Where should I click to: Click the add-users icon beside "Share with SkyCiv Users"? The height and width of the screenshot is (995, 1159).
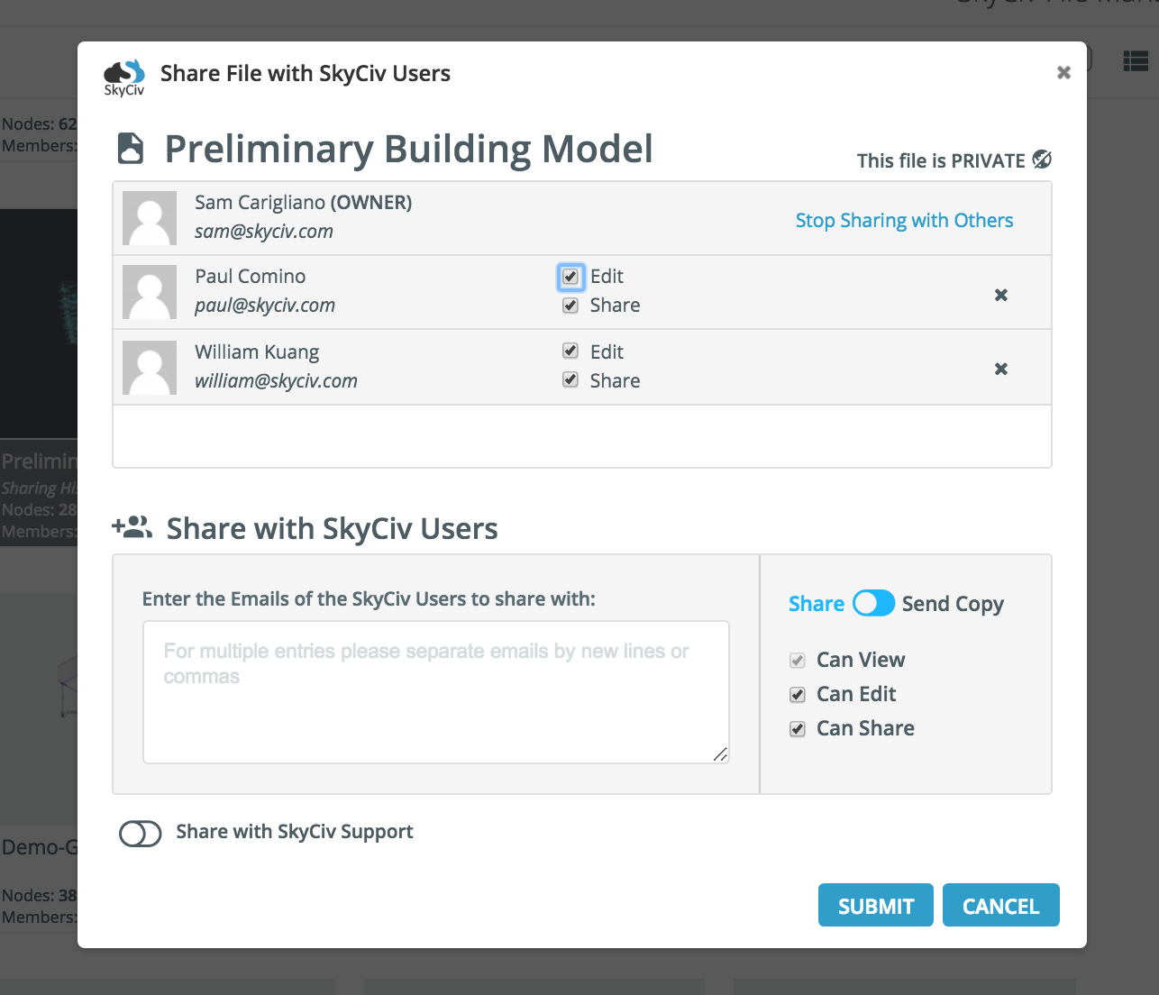132,526
